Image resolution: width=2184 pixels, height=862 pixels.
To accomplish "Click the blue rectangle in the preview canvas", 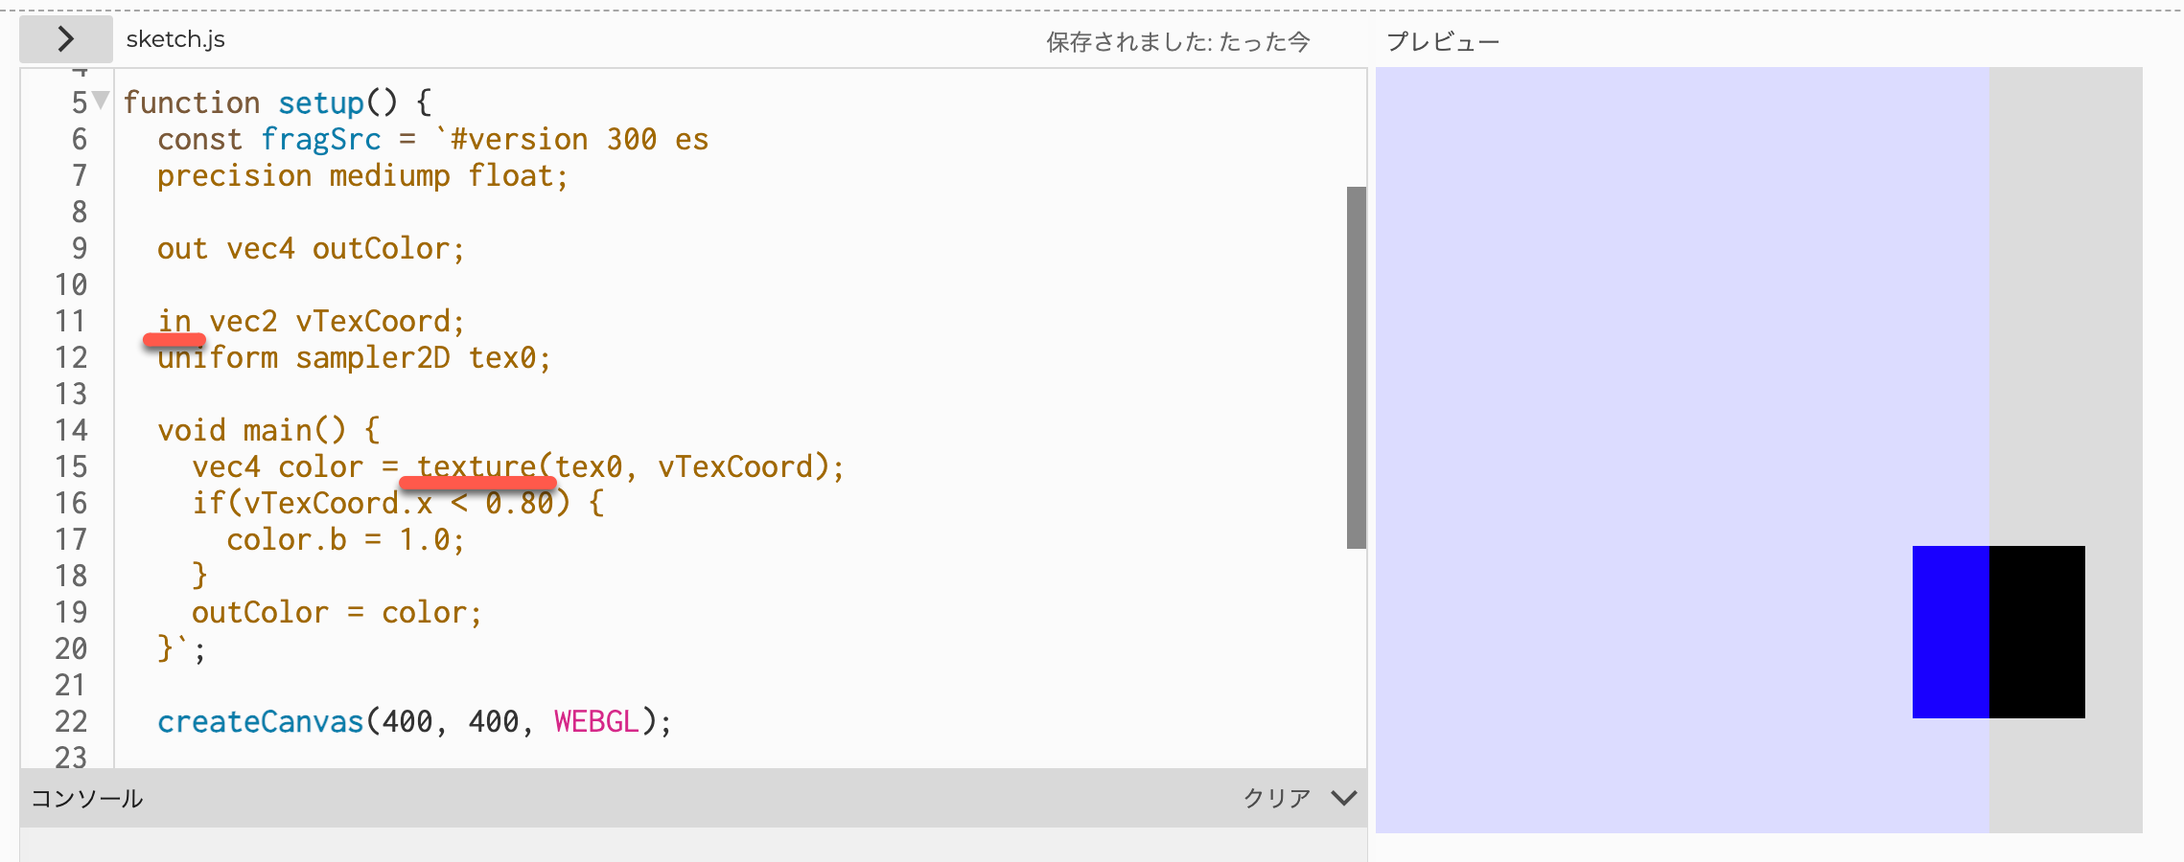I will pyautogui.click(x=1950, y=632).
